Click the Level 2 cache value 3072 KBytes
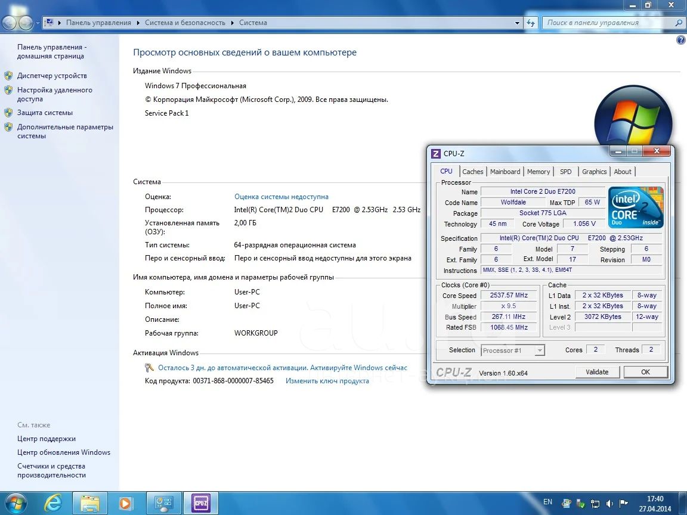Image resolution: width=687 pixels, height=515 pixels. tap(602, 317)
